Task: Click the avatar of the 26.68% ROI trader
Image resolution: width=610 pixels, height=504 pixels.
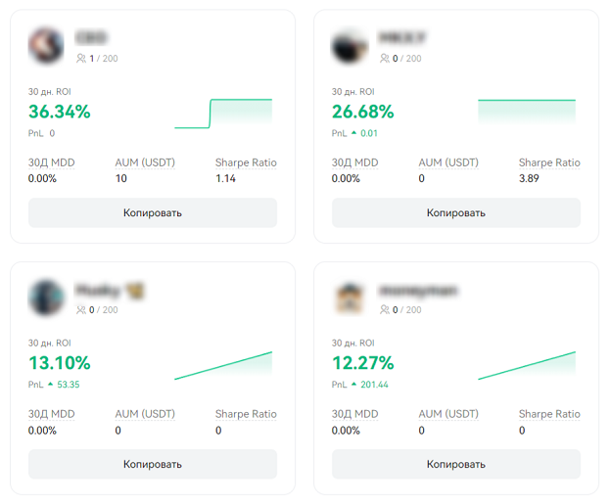Action: point(350,46)
